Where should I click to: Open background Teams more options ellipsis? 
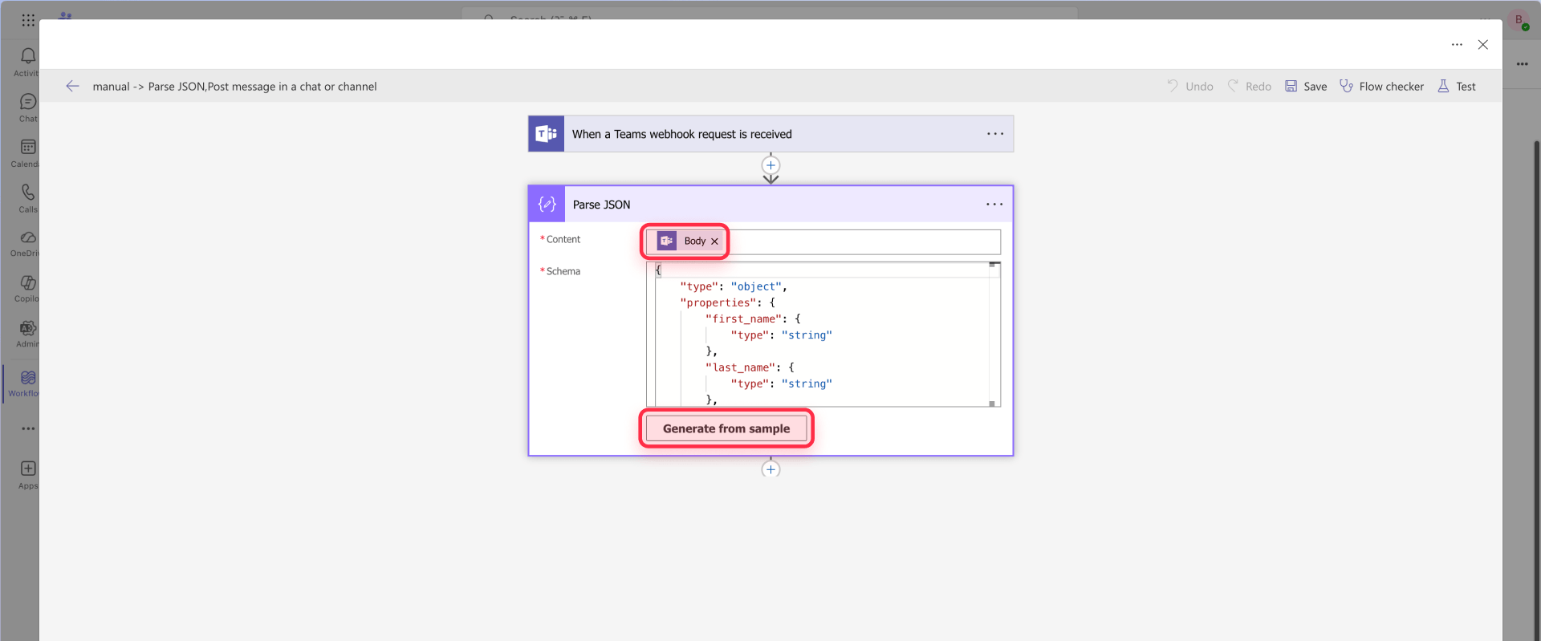click(1523, 64)
